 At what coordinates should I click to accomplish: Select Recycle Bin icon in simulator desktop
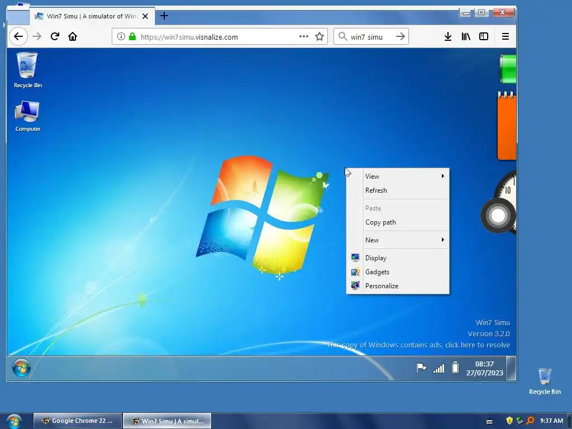coord(28,70)
